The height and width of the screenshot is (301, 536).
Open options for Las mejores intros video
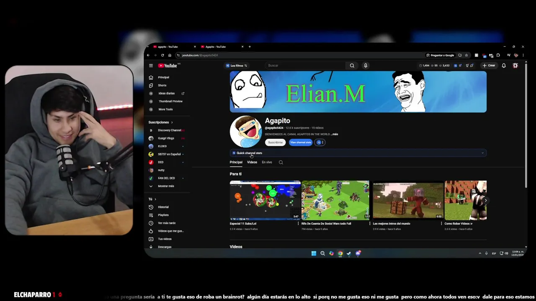441,224
